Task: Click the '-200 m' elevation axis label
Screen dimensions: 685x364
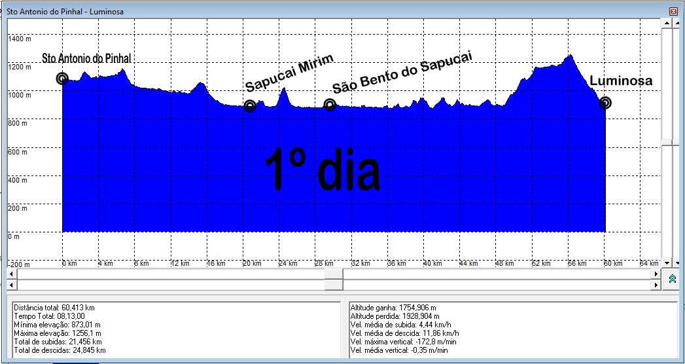Action: 19,264
